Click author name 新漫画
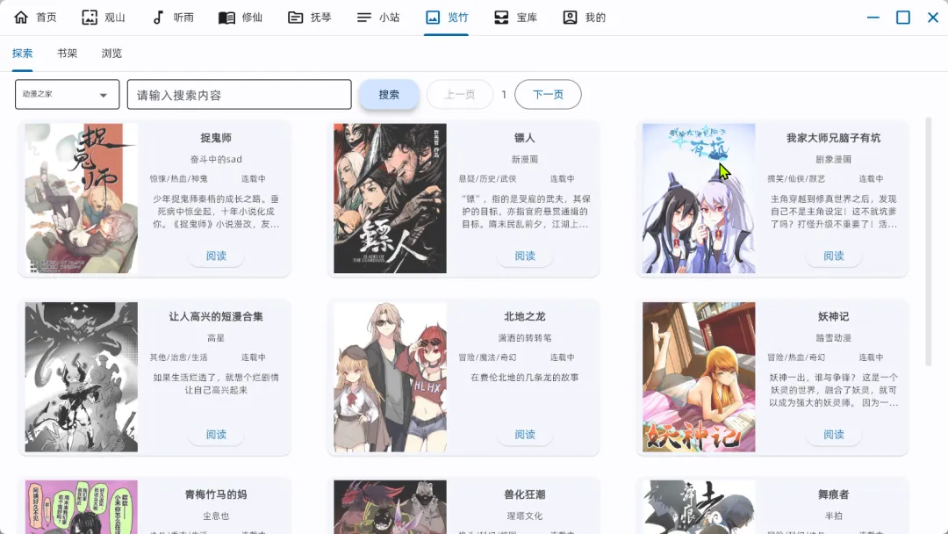This screenshot has height=534, width=948. (525, 159)
